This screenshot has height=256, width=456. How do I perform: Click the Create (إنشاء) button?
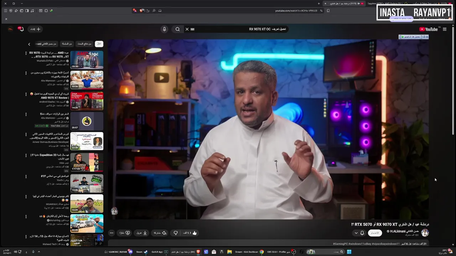[x=36, y=29]
